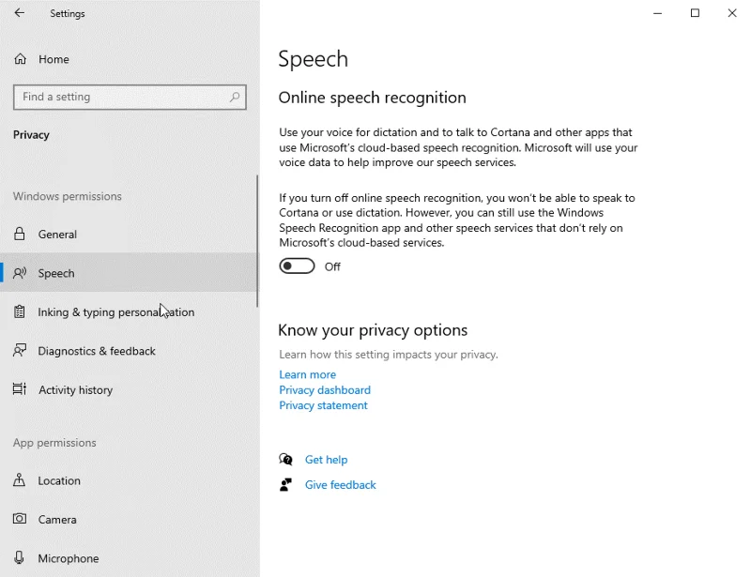Click the Speech person-speaking icon
Image resolution: width=751 pixels, height=577 pixels.
pos(20,273)
